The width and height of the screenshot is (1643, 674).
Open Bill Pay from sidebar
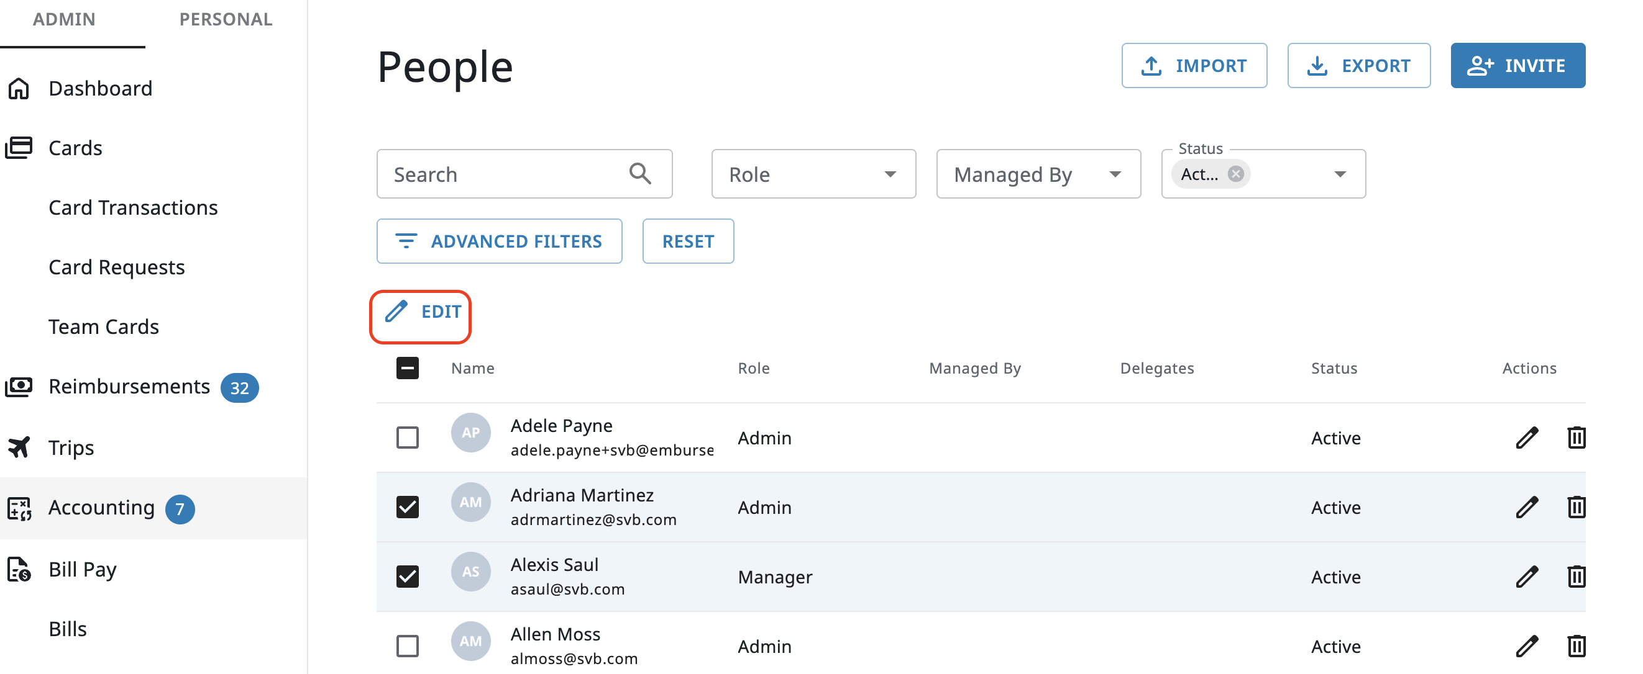82,569
